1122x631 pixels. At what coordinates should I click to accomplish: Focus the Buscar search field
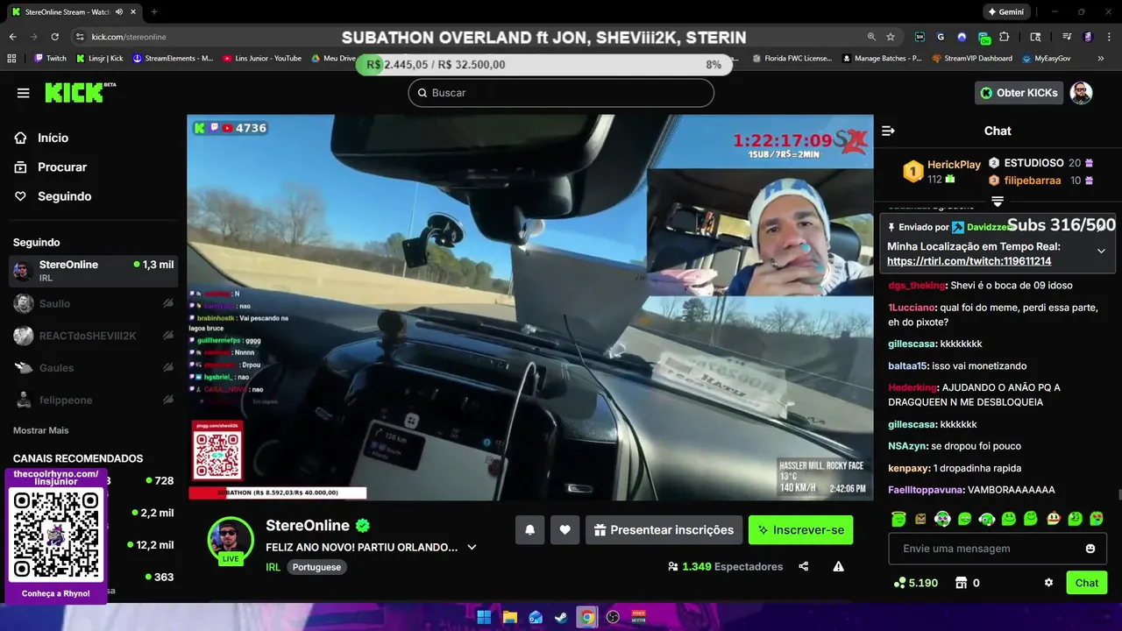561,93
